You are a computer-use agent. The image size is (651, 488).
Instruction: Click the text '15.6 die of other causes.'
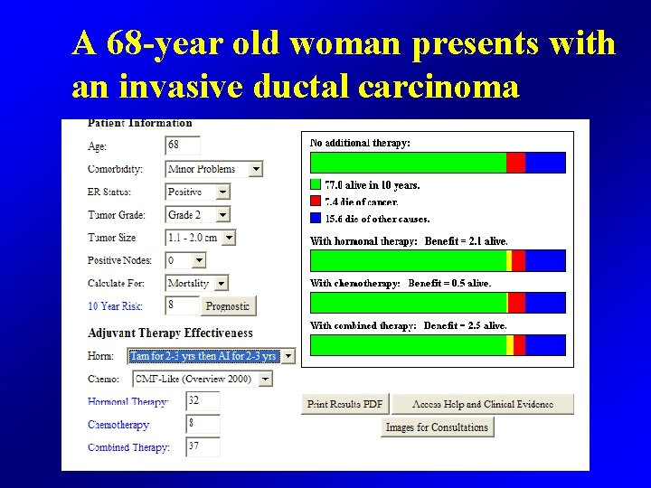click(377, 219)
